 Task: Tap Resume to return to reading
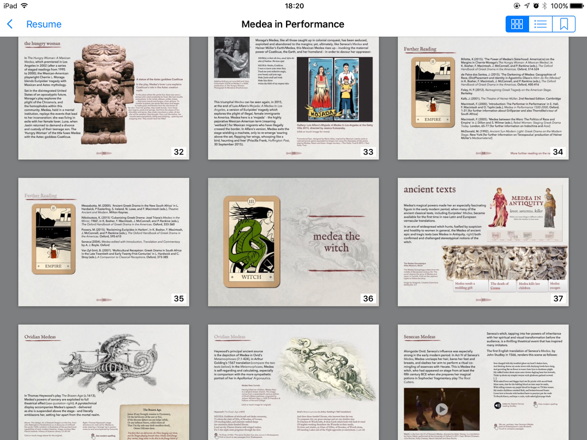44,24
